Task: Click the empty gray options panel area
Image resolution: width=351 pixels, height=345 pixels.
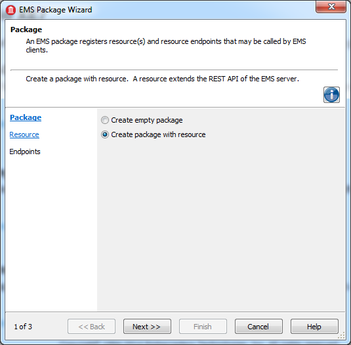Action: [x=221, y=224]
